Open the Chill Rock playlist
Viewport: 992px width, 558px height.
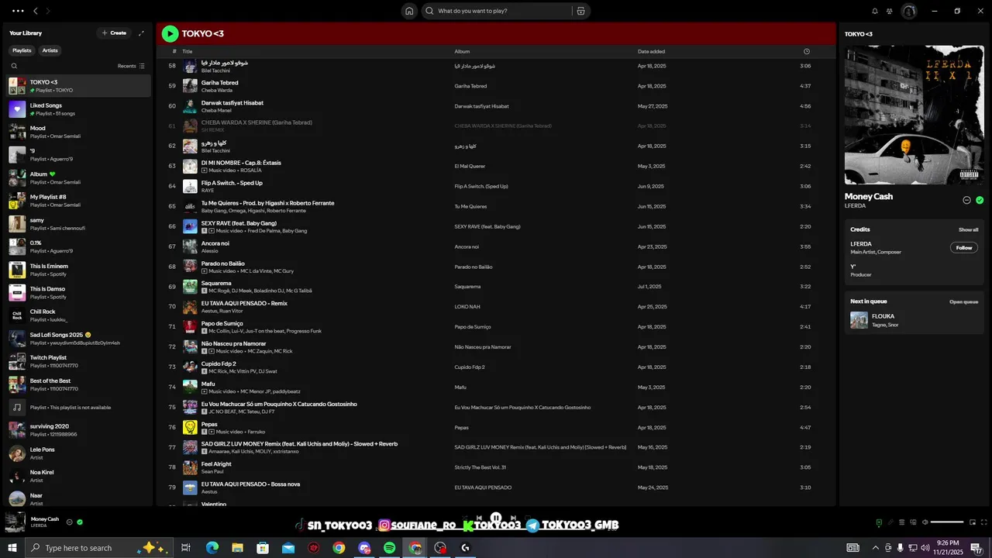(77, 315)
